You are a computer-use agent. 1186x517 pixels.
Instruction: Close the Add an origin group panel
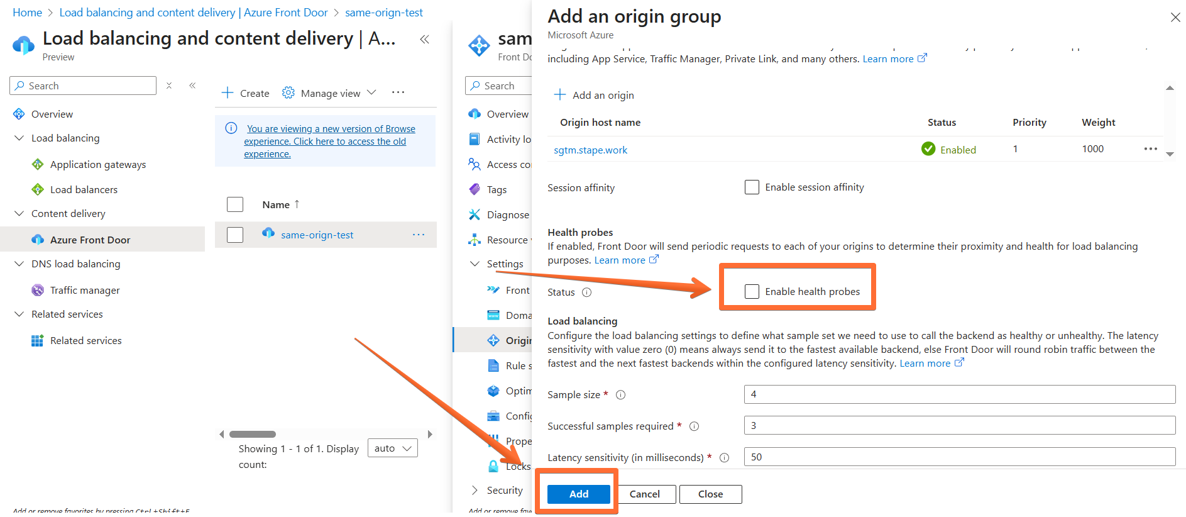pyautogui.click(x=1175, y=18)
